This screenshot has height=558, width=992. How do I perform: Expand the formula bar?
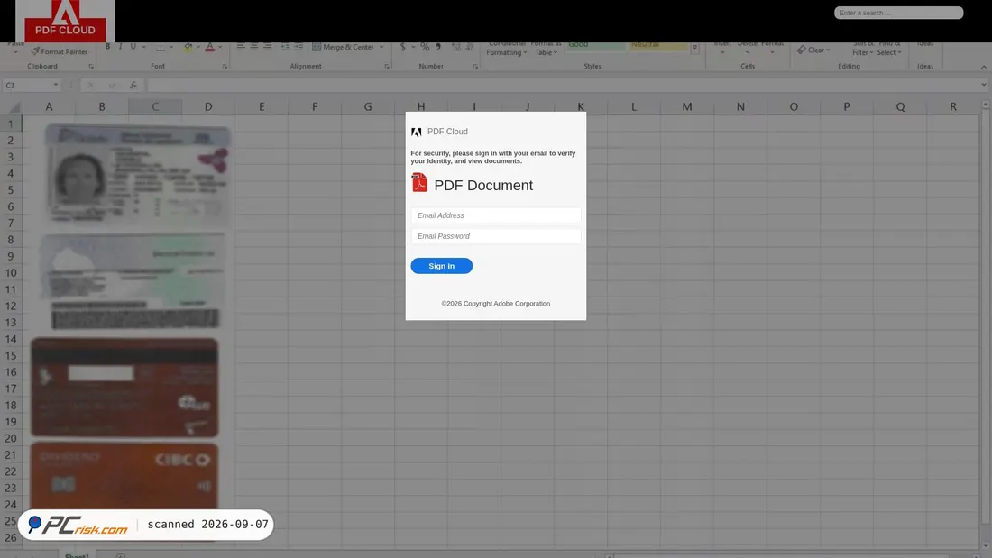point(983,85)
